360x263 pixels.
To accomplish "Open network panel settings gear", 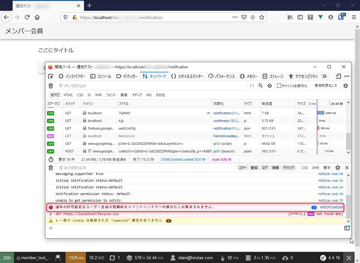I will tap(346, 86).
